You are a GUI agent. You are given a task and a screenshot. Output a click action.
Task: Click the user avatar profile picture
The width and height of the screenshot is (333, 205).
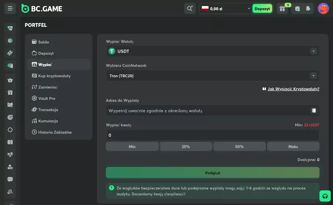[323, 9]
